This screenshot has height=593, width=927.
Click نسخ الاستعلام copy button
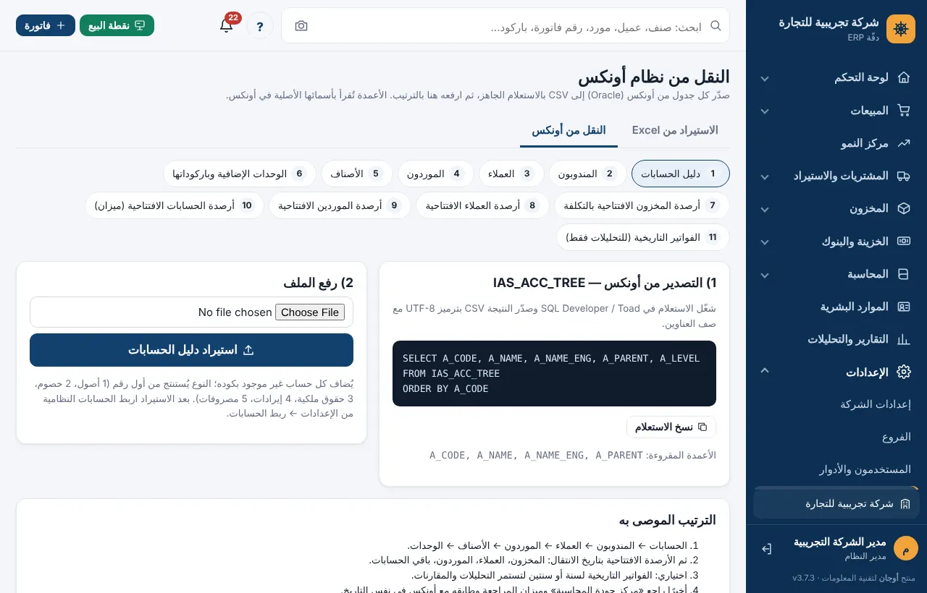pyautogui.click(x=671, y=427)
